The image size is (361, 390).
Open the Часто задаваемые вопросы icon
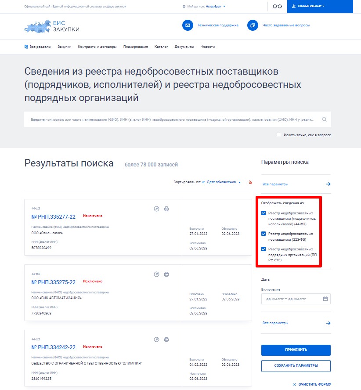(253, 25)
